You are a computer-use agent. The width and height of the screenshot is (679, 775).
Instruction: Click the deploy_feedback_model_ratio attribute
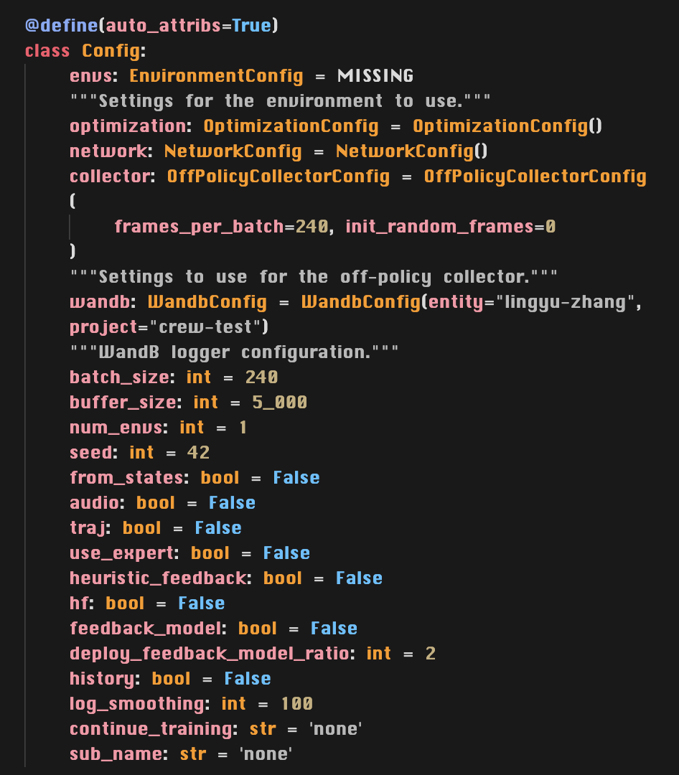pyautogui.click(x=209, y=654)
